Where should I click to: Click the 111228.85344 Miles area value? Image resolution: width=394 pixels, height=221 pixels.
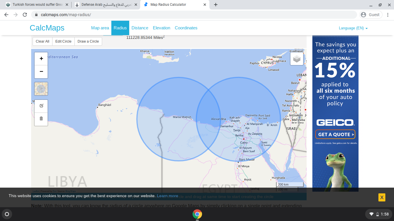145,37
